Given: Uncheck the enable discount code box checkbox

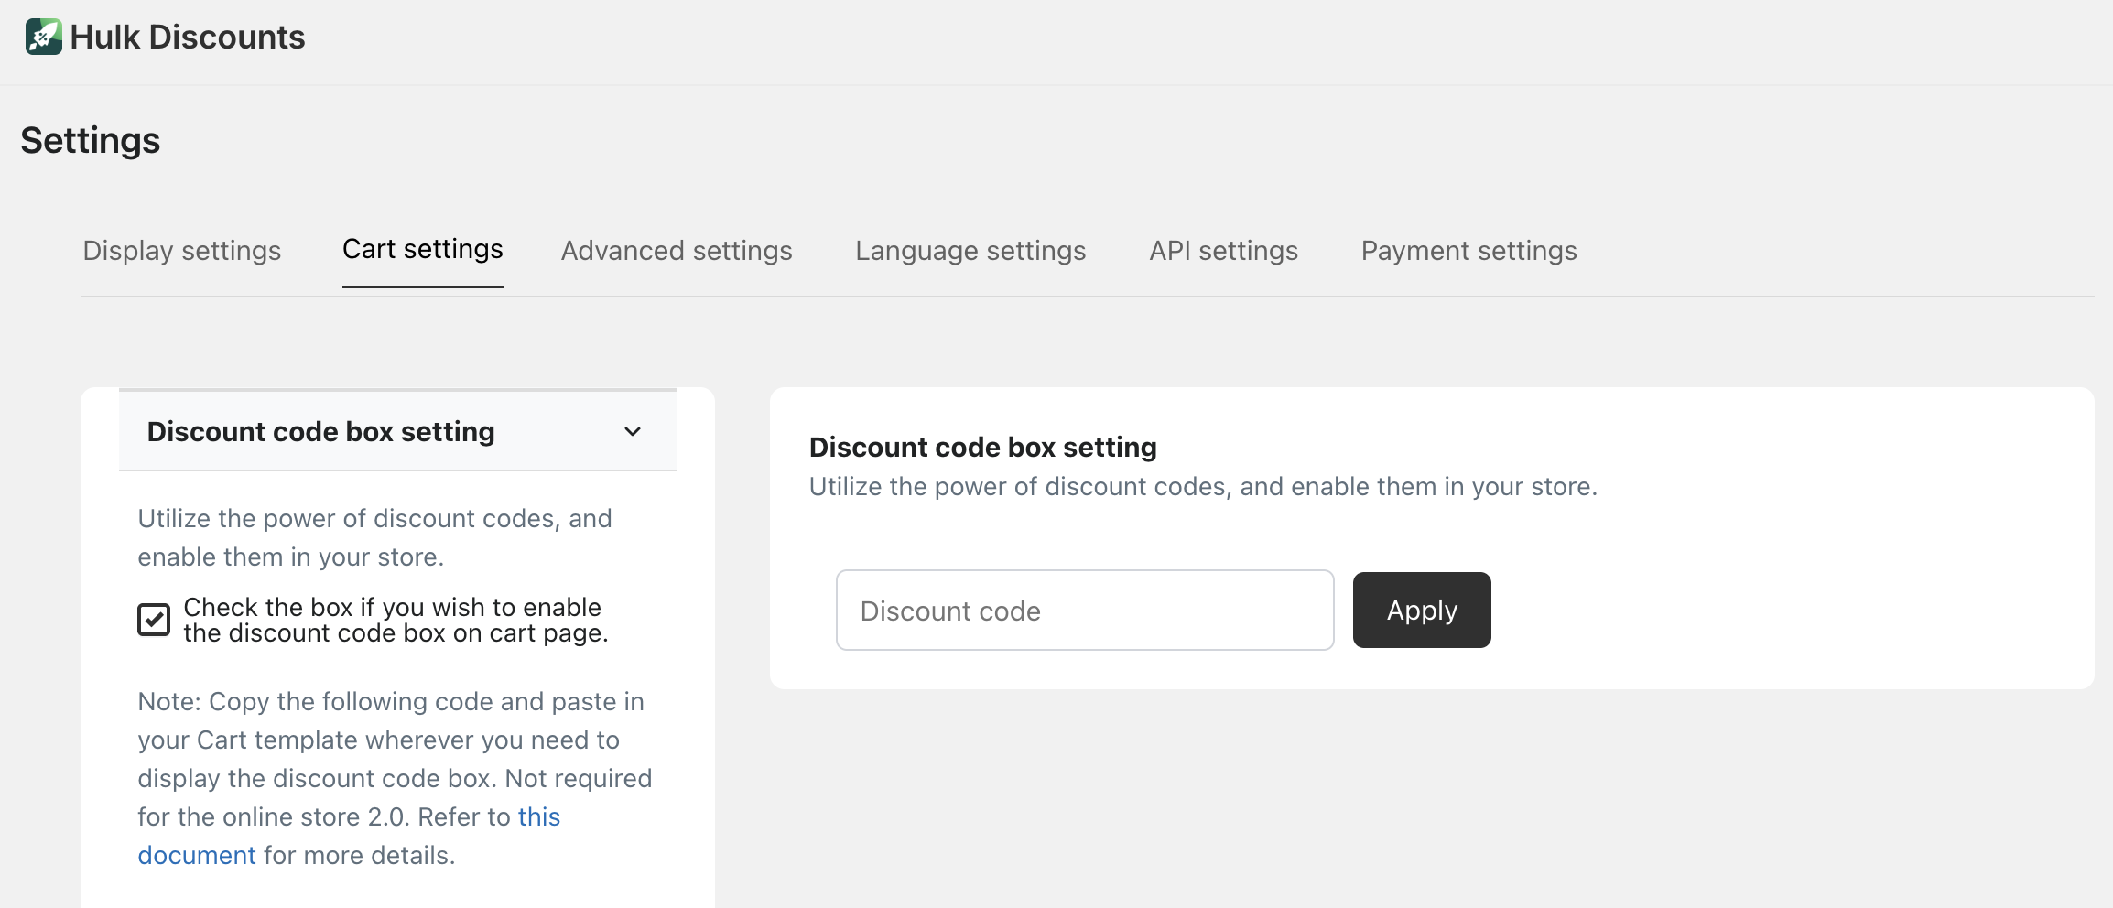Looking at the screenshot, I should 154,620.
